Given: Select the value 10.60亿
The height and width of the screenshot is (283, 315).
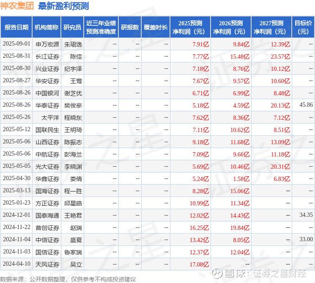Looking at the screenshot, I should [x=280, y=81].
